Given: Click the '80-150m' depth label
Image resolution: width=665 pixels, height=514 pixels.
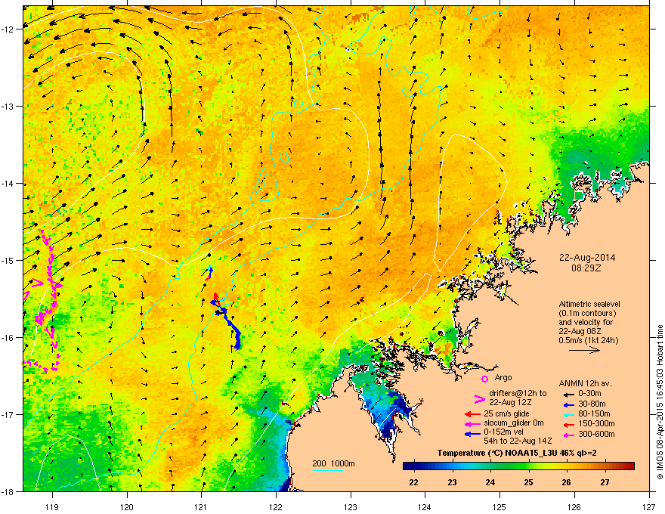Looking at the screenshot, I should pyautogui.click(x=594, y=414).
